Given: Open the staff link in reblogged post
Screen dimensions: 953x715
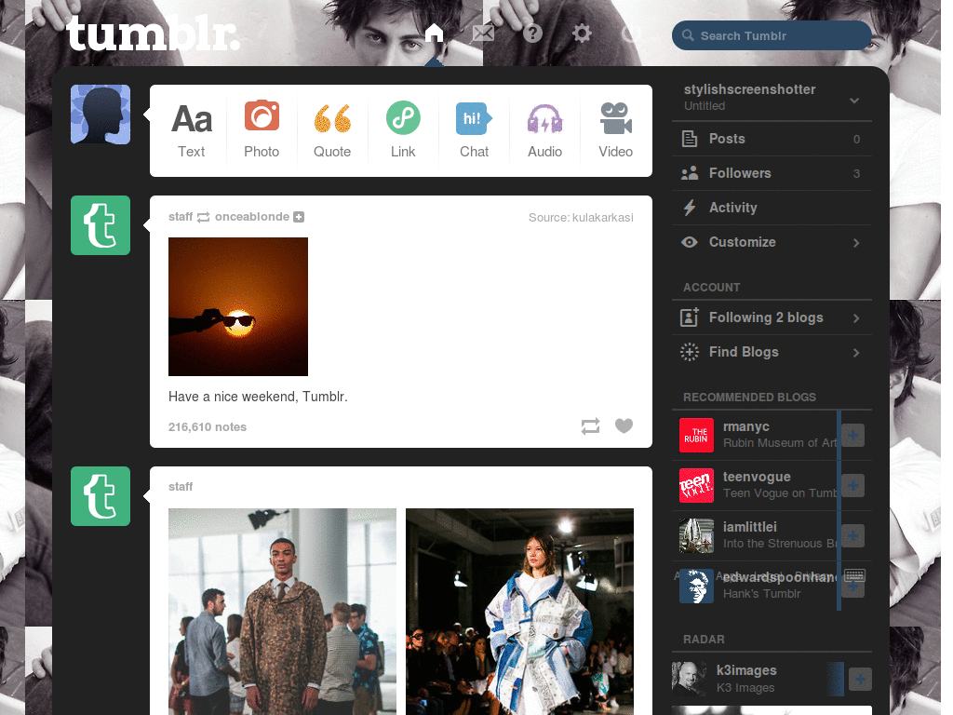Looking at the screenshot, I should point(181,216).
